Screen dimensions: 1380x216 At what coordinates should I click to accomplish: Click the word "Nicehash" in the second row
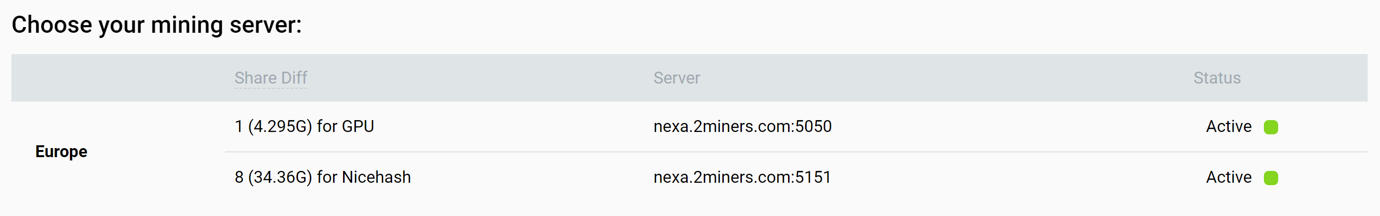(x=376, y=178)
